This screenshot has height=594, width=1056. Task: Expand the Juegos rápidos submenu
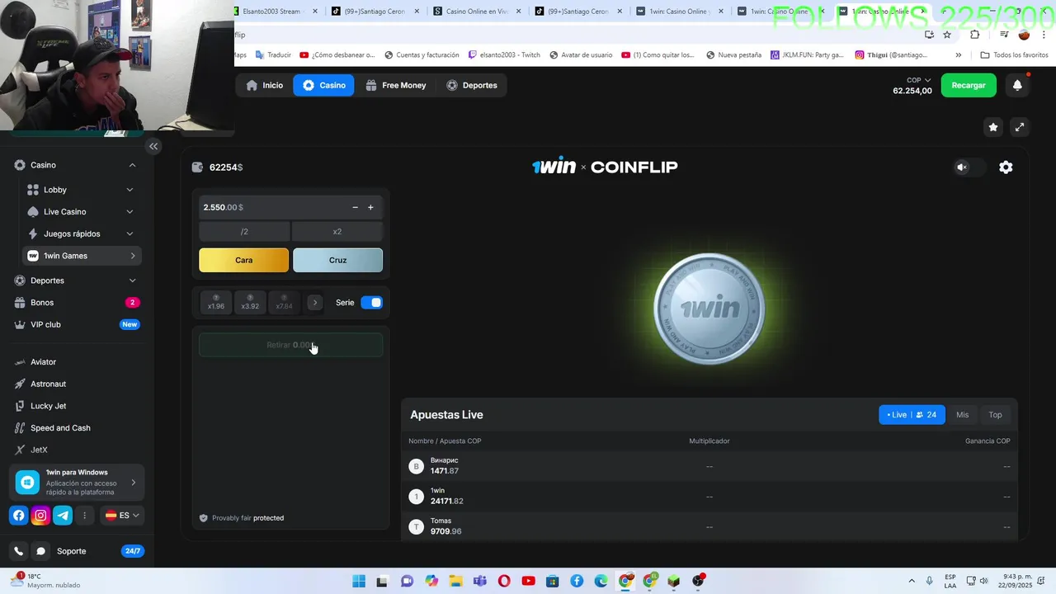[130, 233]
